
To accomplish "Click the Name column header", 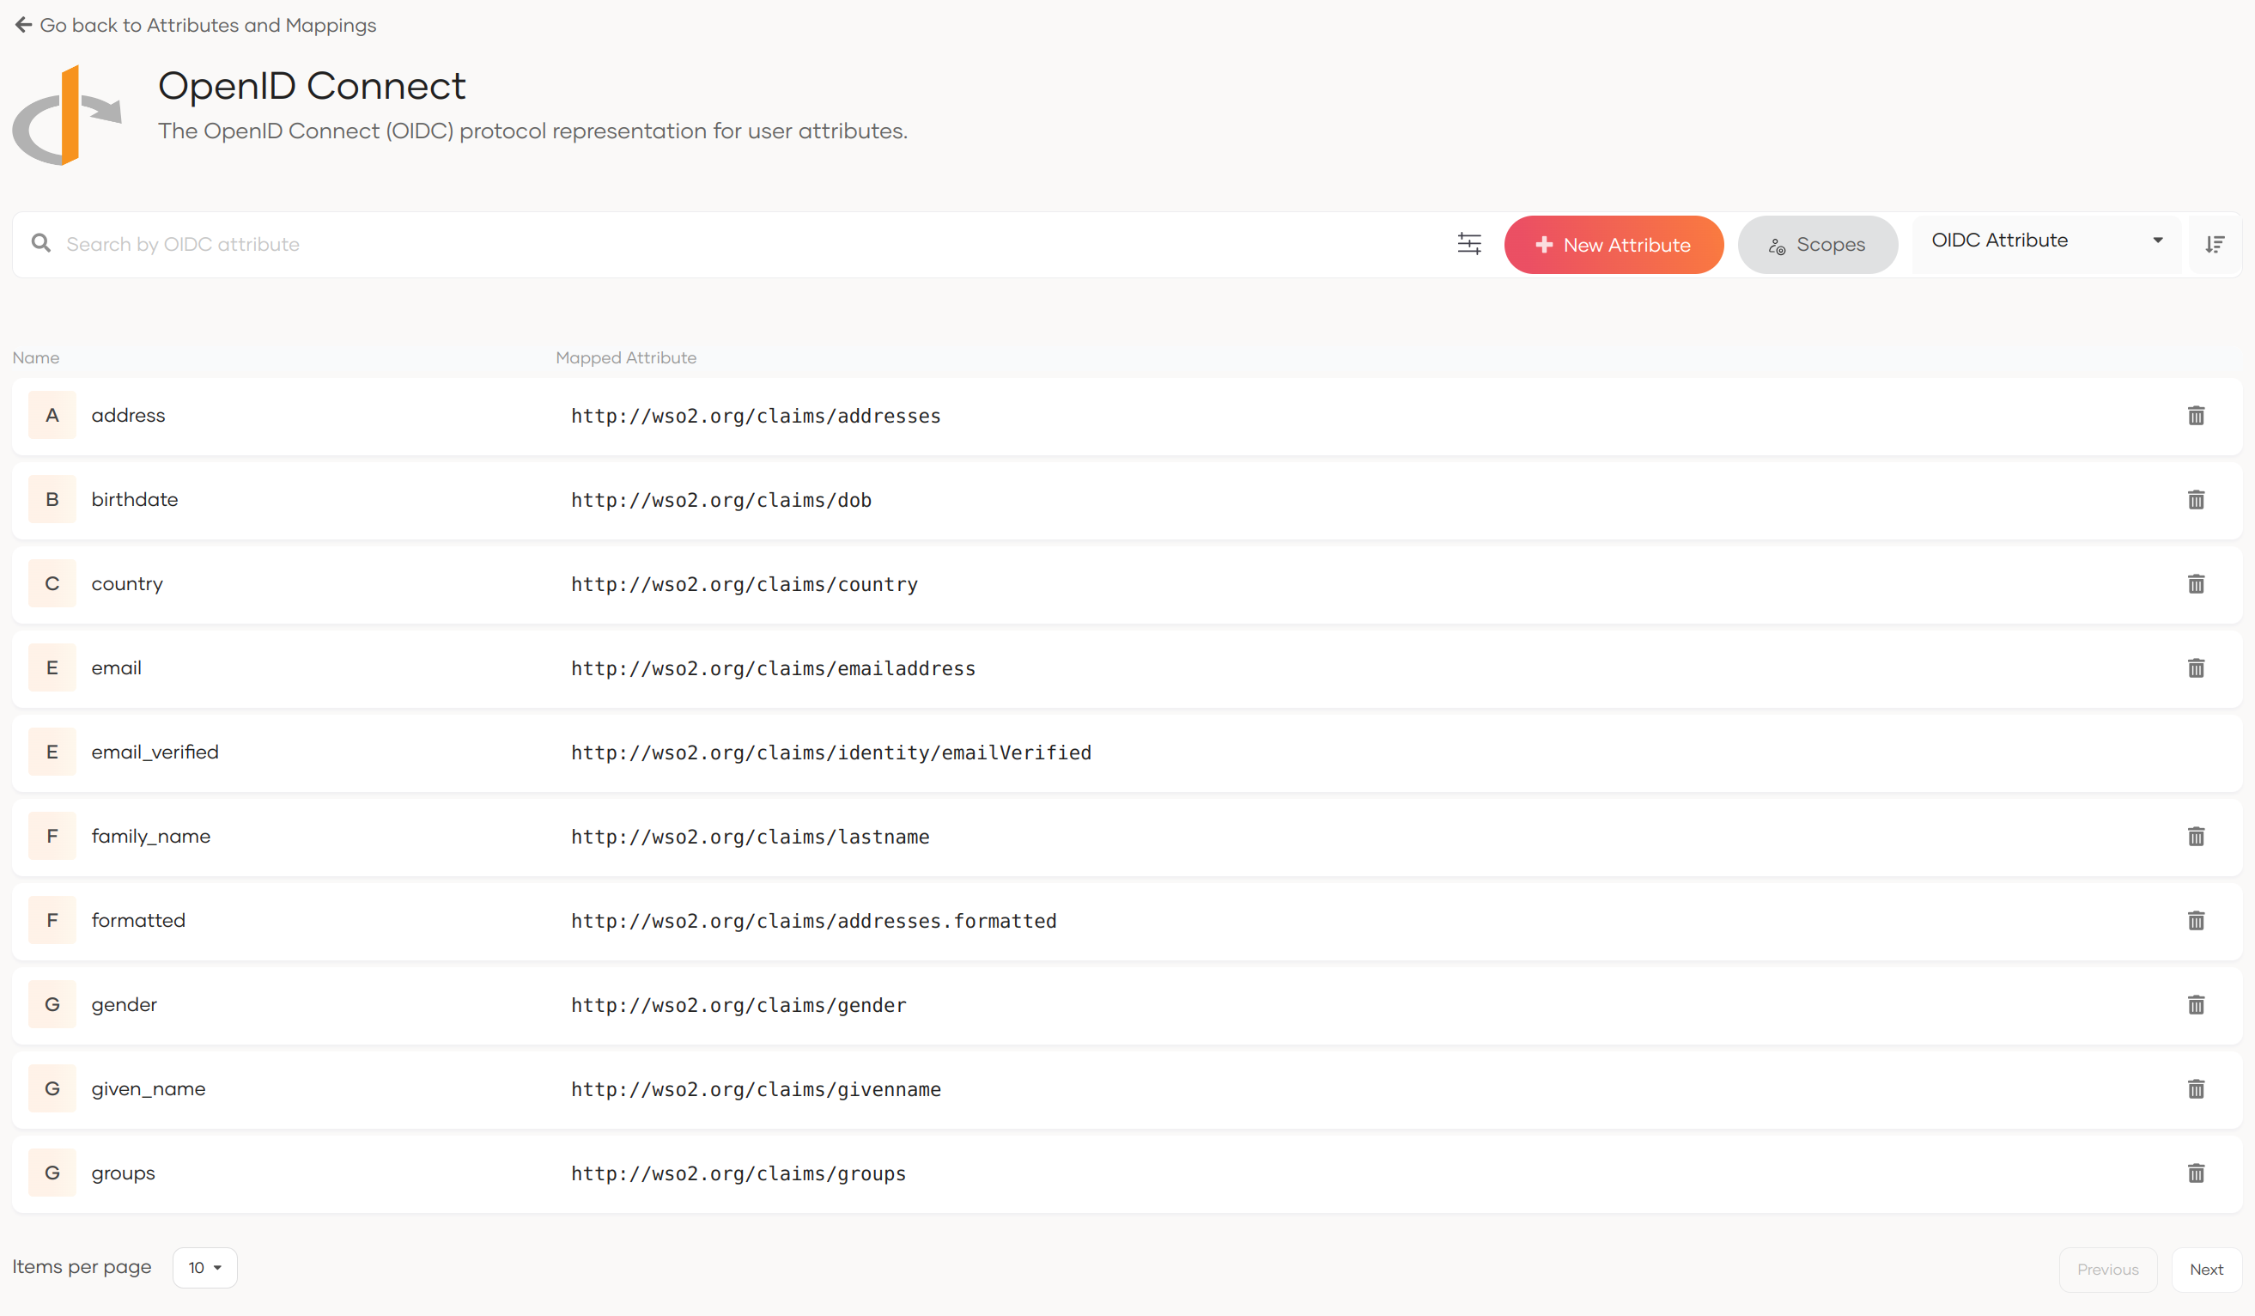I will (36, 358).
